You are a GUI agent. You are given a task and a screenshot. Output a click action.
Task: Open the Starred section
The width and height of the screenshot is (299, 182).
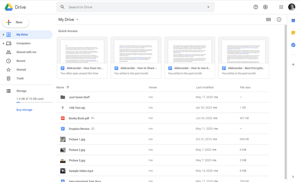[21, 70]
